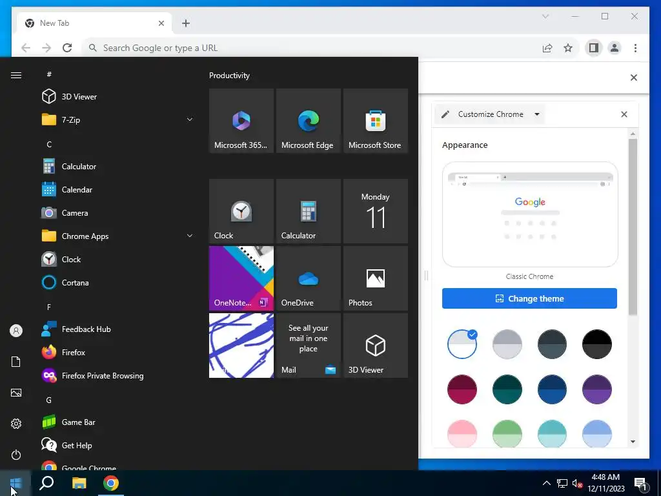
Task: Open the Monday 11 calendar tile
Action: click(x=376, y=211)
